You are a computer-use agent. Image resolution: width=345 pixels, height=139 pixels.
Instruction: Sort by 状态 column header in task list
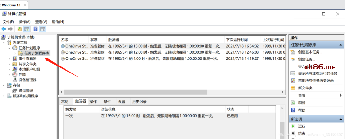click(x=98, y=40)
